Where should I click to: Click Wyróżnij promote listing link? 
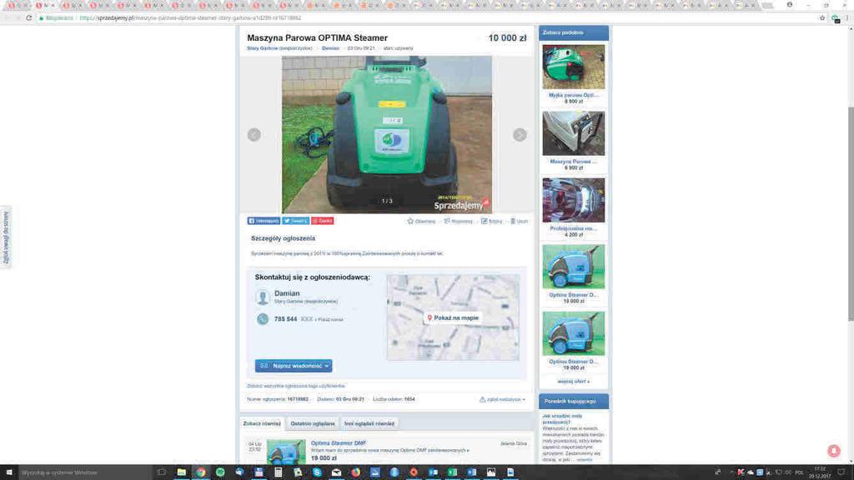458,222
